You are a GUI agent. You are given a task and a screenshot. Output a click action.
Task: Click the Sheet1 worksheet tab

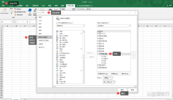click(16, 99)
